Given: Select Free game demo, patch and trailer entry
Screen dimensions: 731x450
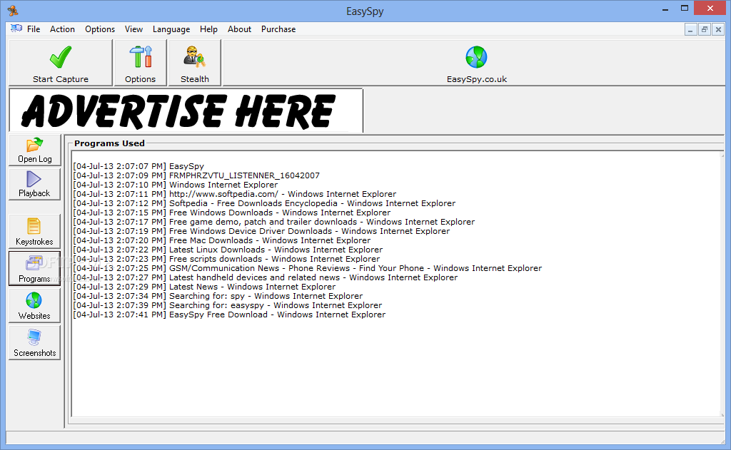Looking at the screenshot, I should coord(273,223).
